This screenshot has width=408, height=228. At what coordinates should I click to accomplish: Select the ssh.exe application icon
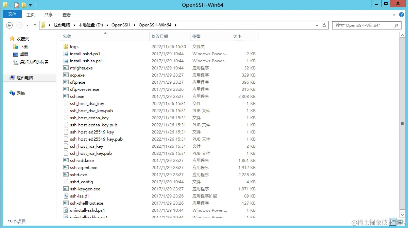66,97
